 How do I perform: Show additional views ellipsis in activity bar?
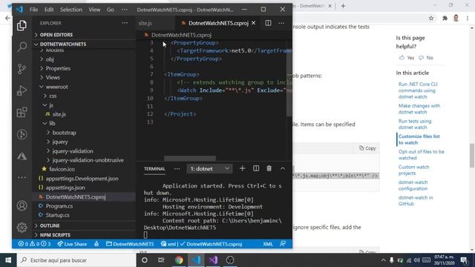coord(22,177)
